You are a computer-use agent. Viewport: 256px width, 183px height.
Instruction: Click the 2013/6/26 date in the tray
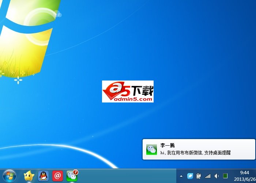[x=245, y=179]
